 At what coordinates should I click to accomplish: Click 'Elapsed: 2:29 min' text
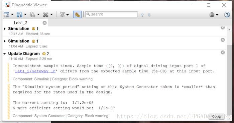pyautogui.click(x=39, y=59)
